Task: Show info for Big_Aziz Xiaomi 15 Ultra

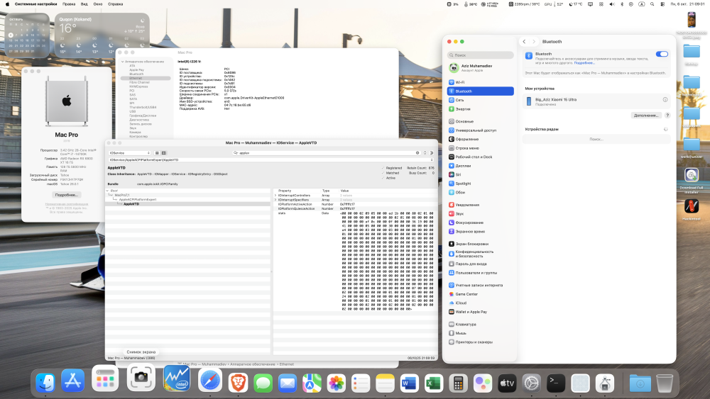Action: pos(665,99)
